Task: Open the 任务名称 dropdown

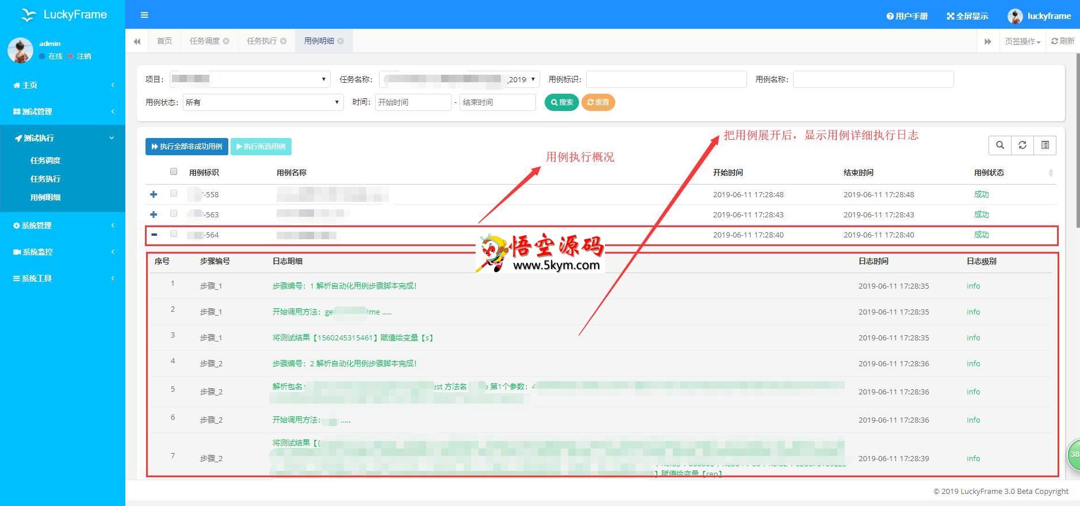Action: coord(459,79)
